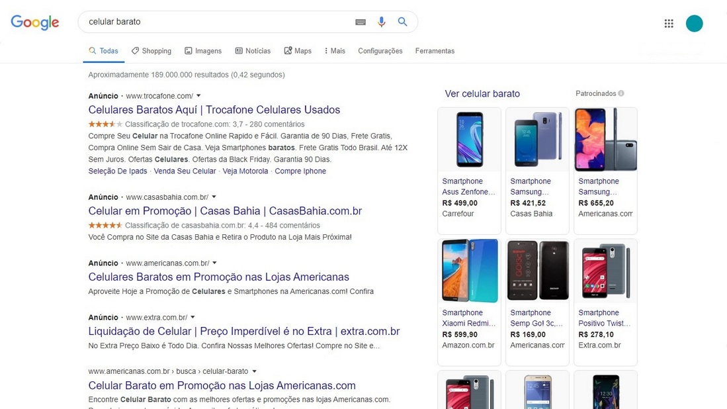Open 'Celular em Promoção | Casas Bahia' result
The width and height of the screenshot is (727, 409).
[x=225, y=211]
